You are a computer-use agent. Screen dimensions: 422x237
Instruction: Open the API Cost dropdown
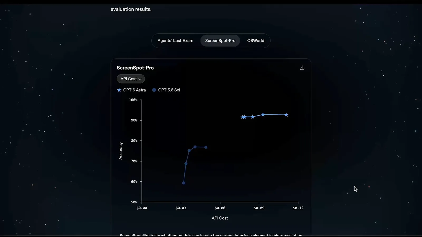coord(131,79)
